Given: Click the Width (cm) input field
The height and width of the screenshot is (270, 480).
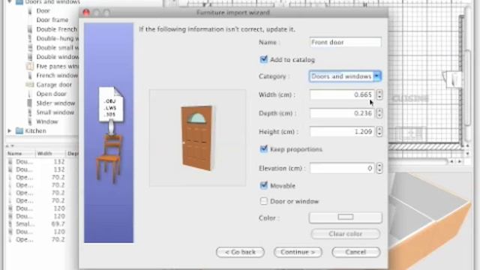Looking at the screenshot, I should click(342, 94).
